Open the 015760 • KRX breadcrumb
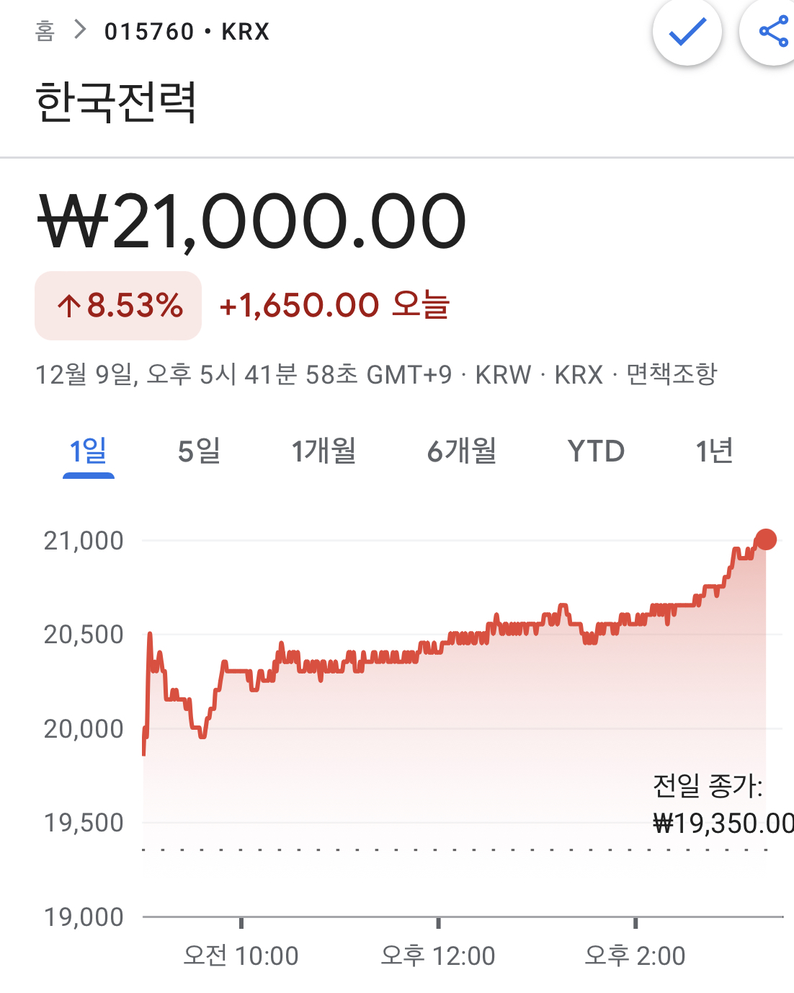 [187, 32]
